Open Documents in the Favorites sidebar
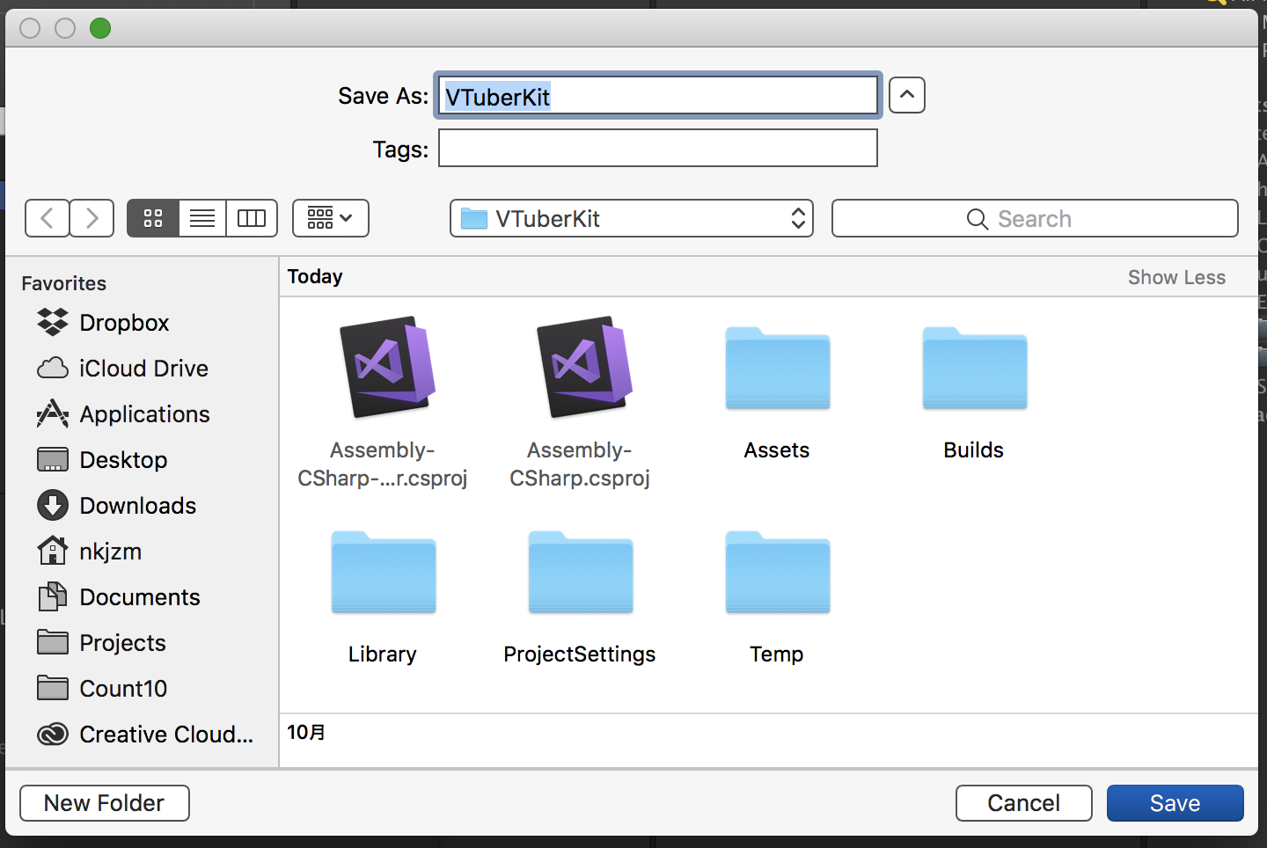Viewport: 1267px width, 848px height. point(119,597)
